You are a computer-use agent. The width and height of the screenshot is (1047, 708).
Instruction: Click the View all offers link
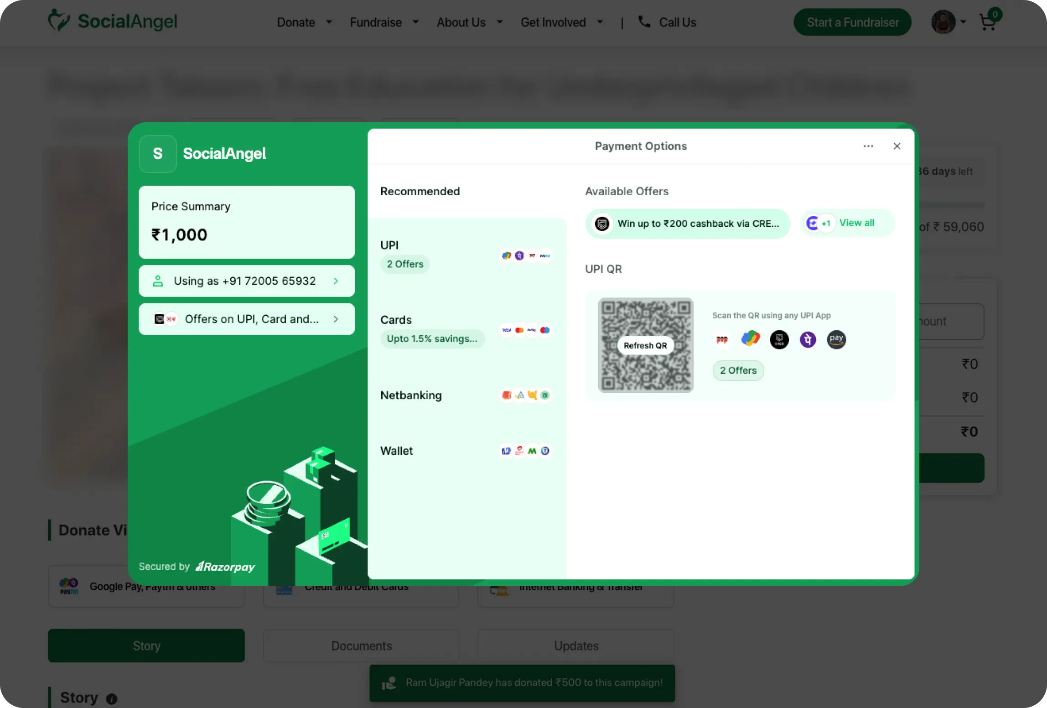856,223
